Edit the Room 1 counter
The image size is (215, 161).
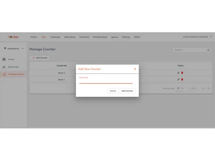[x=178, y=79]
